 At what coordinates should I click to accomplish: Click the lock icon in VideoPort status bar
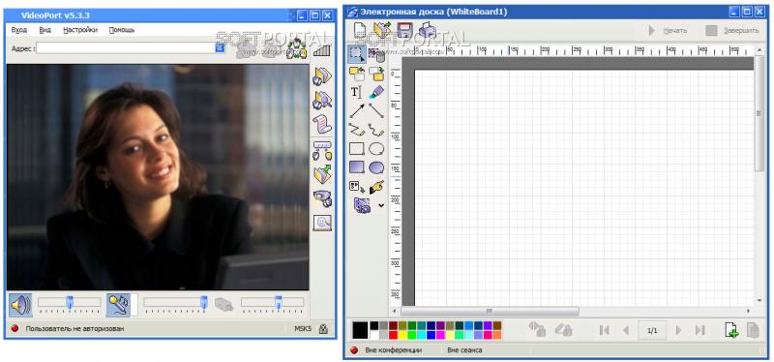(x=323, y=328)
